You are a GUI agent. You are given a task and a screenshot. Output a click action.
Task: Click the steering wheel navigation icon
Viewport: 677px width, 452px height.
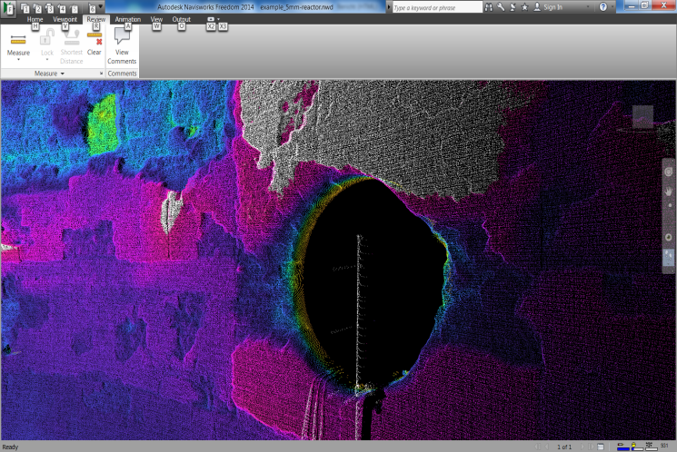pyautogui.click(x=669, y=171)
